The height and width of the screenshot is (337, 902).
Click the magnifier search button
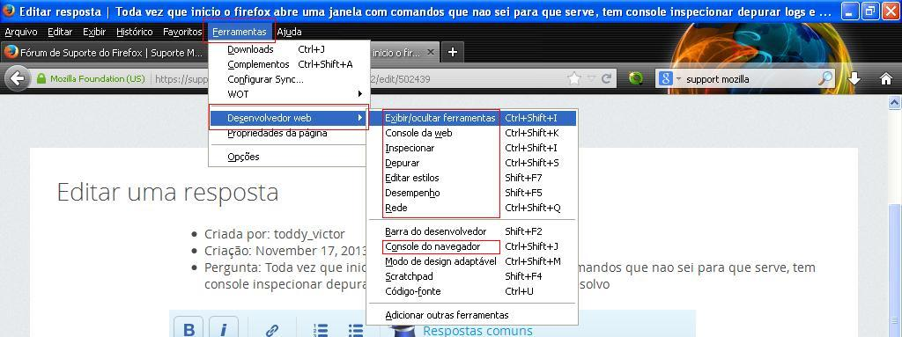point(825,79)
